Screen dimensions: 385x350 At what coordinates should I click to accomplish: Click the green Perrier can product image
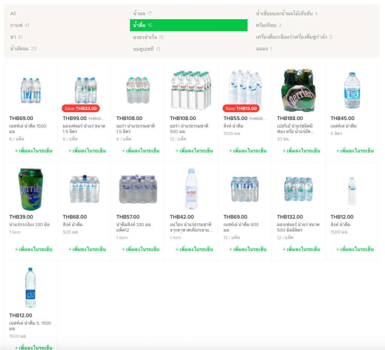click(31, 189)
